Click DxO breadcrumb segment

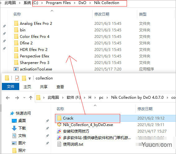tap(82, 3)
